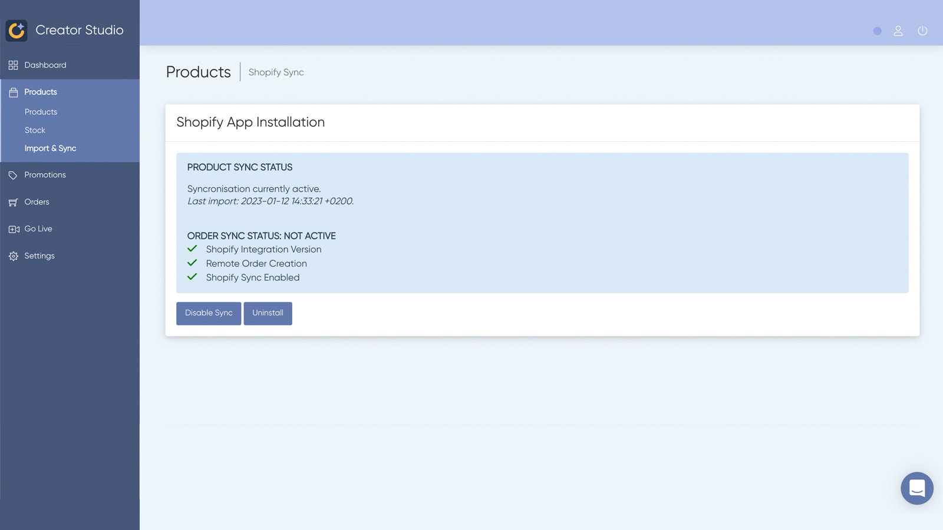
Task: Click the Remote Order Creation checkmark
Action: click(x=192, y=263)
